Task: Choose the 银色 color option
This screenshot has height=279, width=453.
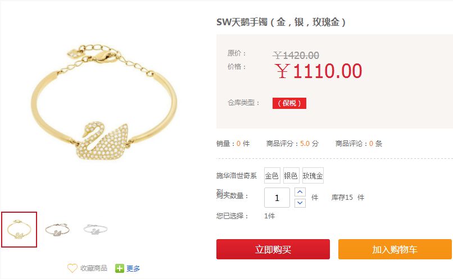Action: tap(291, 175)
